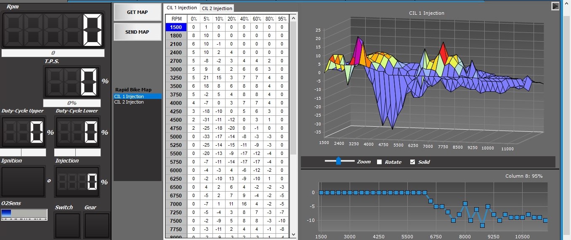Image resolution: width=571 pixels, height=240 pixels.
Task: Select the 3250 RPM row header
Action: pos(176,77)
